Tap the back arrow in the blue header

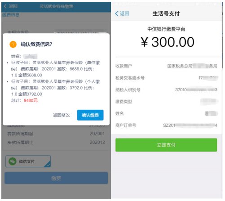[5, 6]
